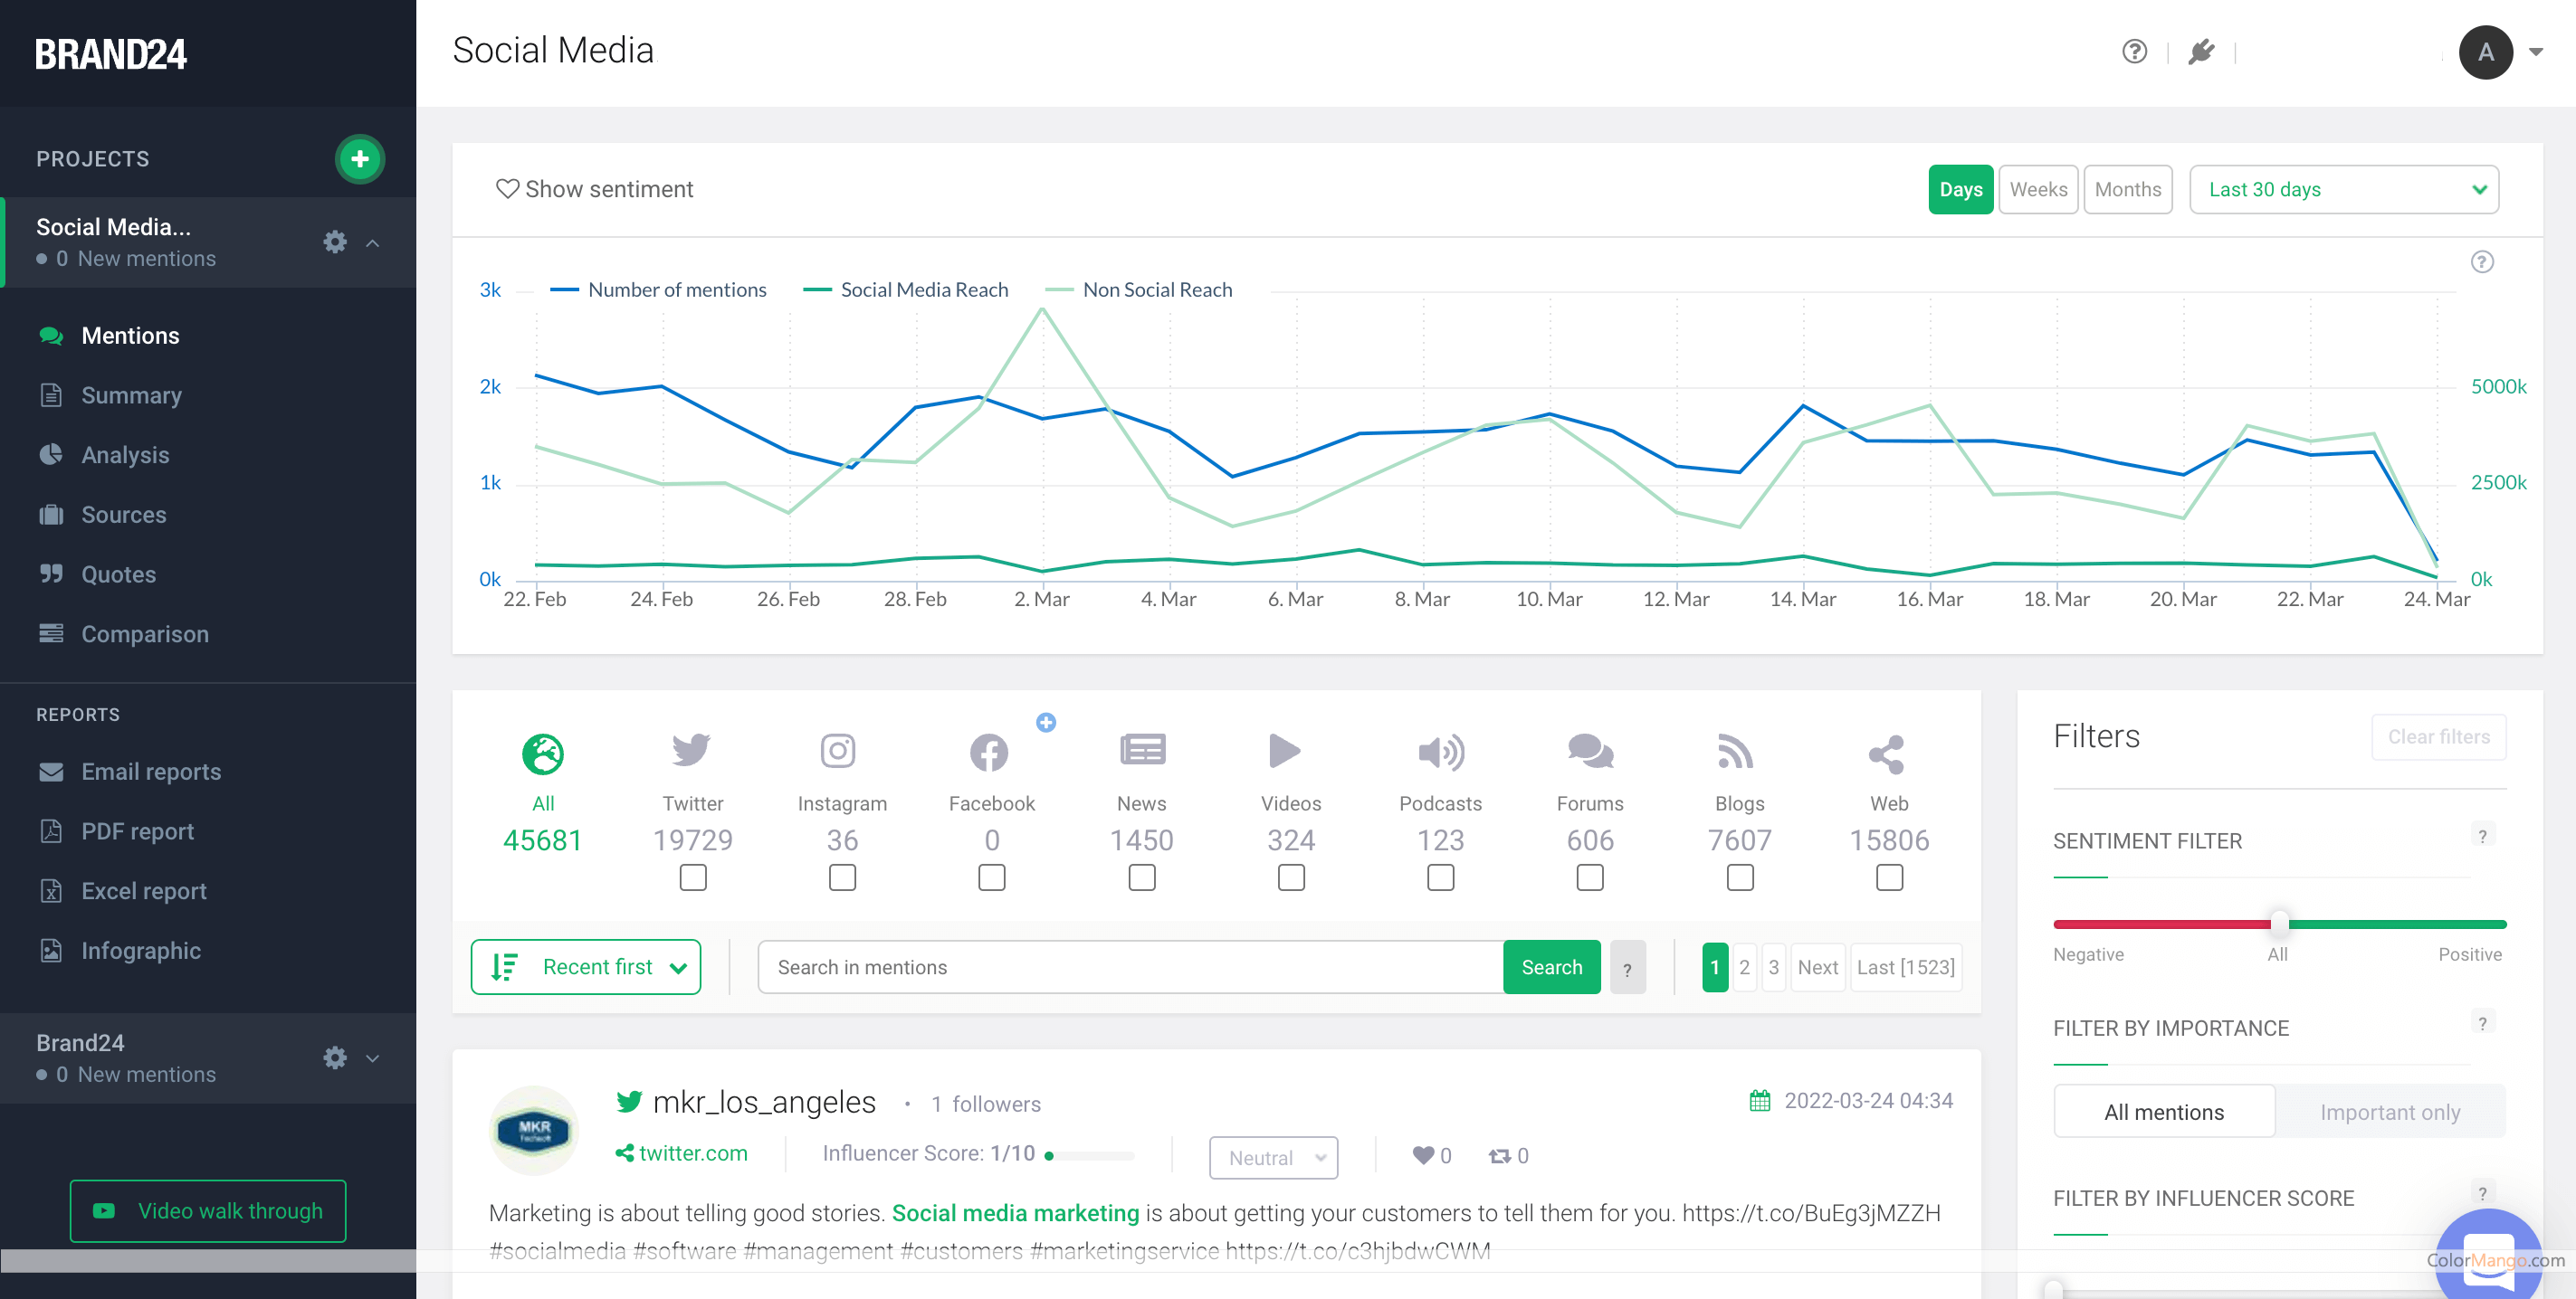
Task: Check the News source checkbox
Action: pyautogui.click(x=1141, y=877)
